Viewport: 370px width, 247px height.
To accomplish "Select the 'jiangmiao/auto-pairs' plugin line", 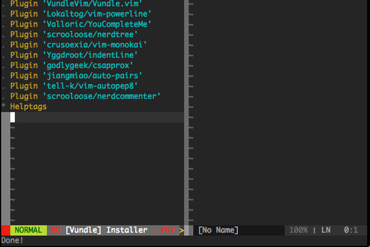I will pos(76,75).
